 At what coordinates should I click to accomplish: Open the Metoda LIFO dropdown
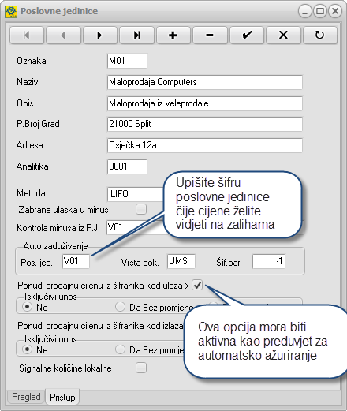point(136,194)
